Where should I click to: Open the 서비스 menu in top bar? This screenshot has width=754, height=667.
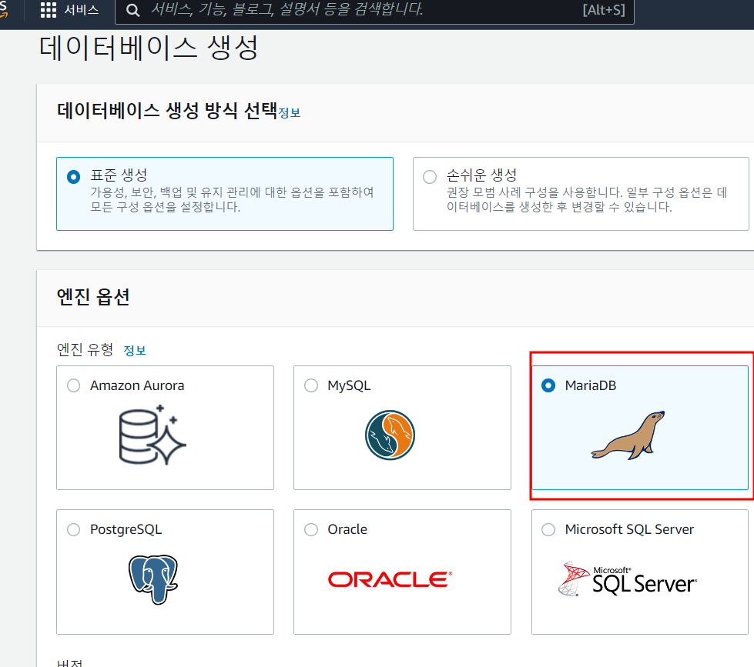click(81, 10)
